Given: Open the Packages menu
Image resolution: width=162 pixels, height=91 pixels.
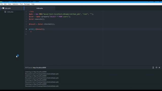Looking at the screenshot, I should click(27, 4).
